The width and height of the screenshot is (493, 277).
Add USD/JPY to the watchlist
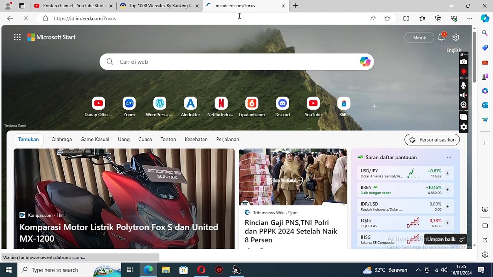(x=447, y=173)
